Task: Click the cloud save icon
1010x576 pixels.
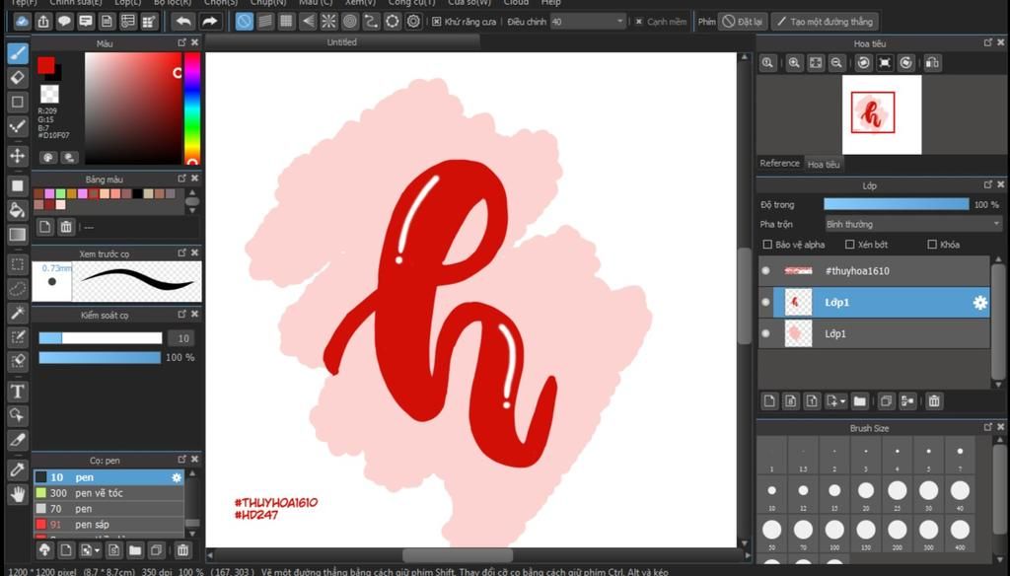Action: click(22, 22)
